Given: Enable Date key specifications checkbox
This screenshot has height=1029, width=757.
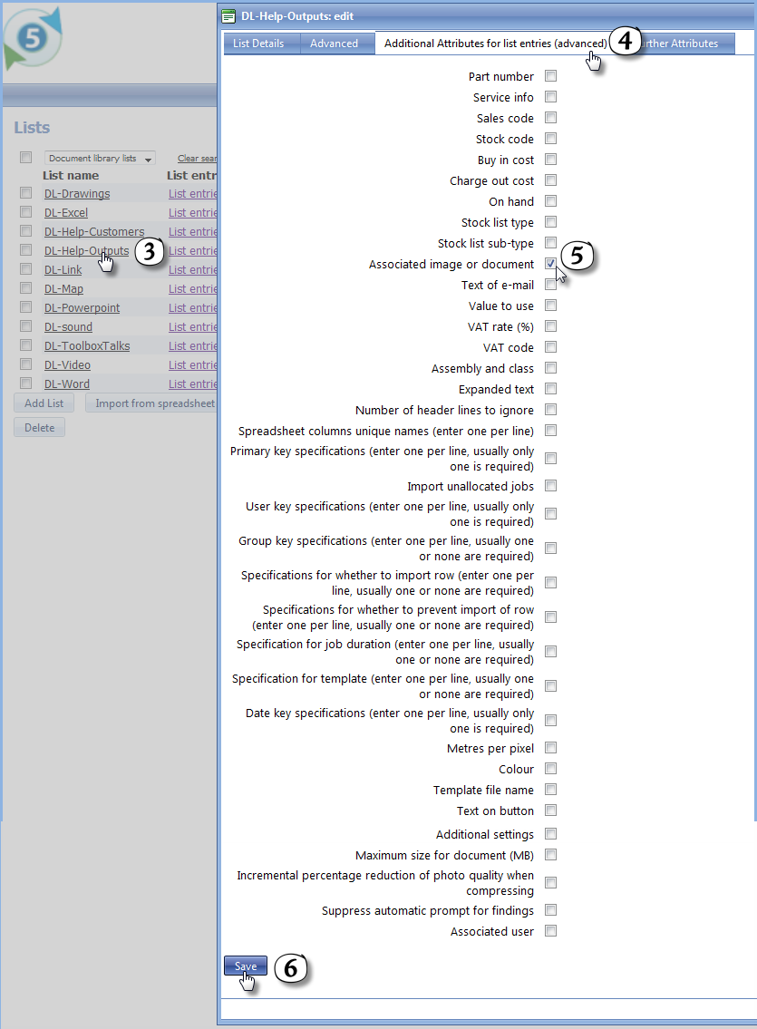Looking at the screenshot, I should [551, 721].
